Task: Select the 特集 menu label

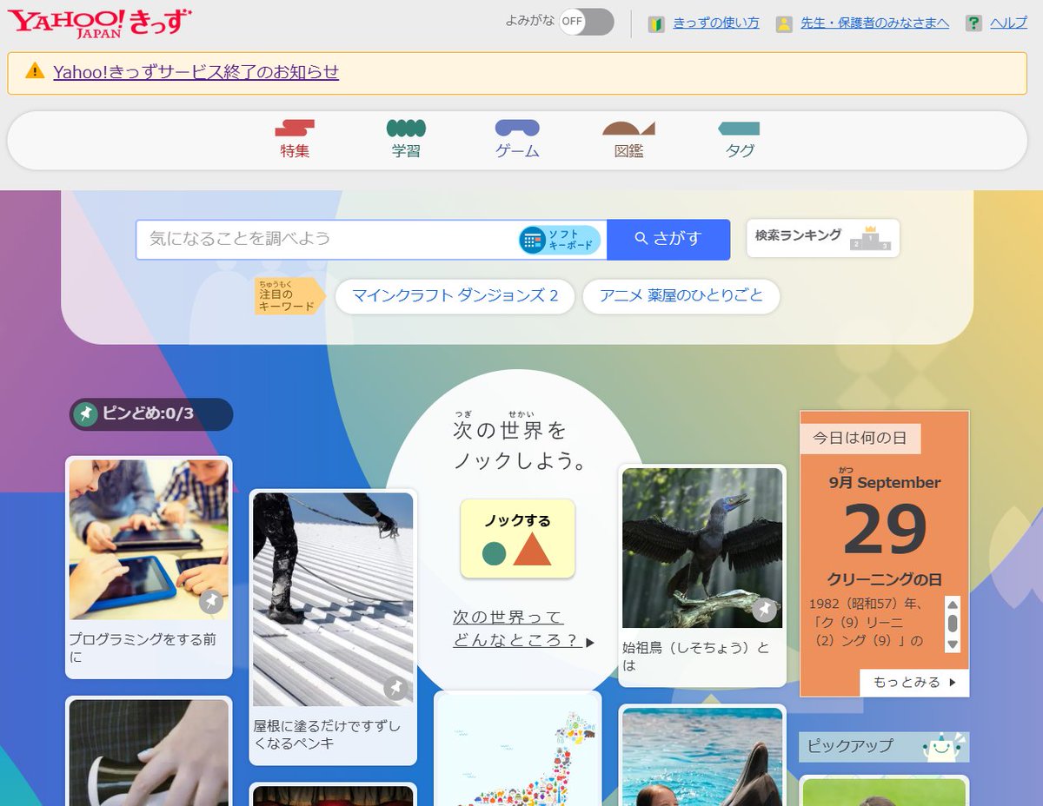Action: pos(295,151)
